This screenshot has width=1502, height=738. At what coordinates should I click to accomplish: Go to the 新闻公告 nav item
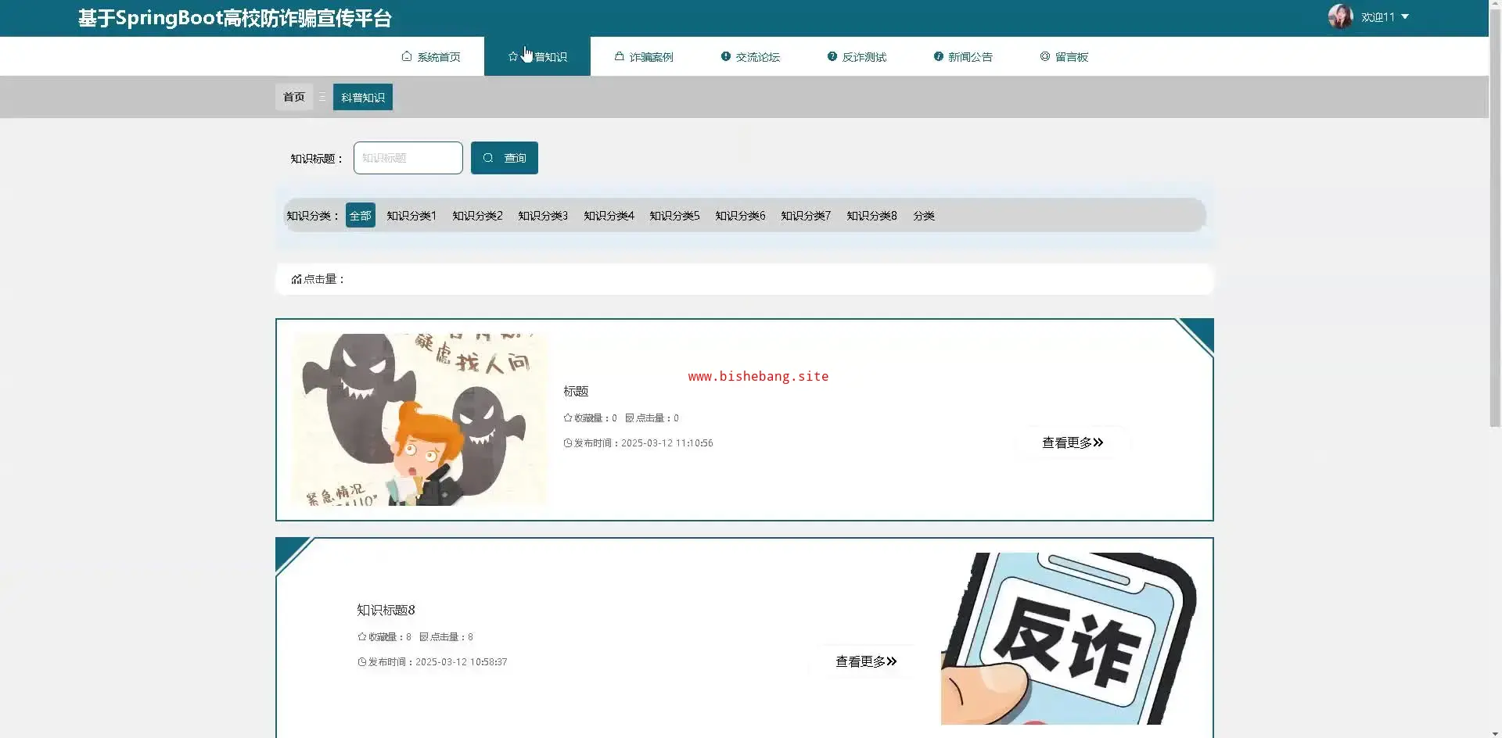tap(963, 56)
